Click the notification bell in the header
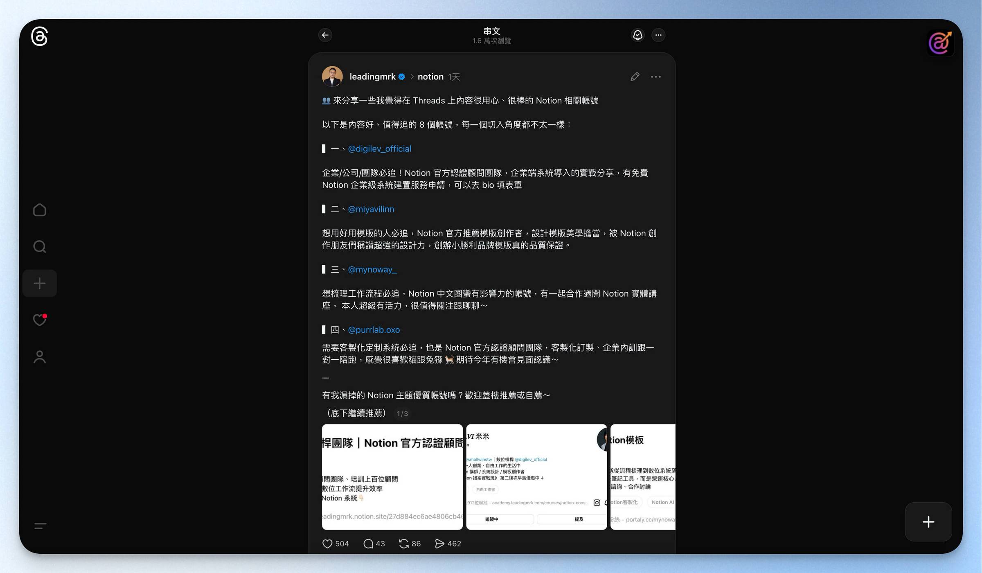Screen dimensions: 982x573 637,35
